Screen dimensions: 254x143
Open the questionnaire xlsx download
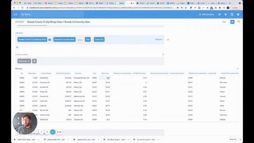tap(85, 139)
